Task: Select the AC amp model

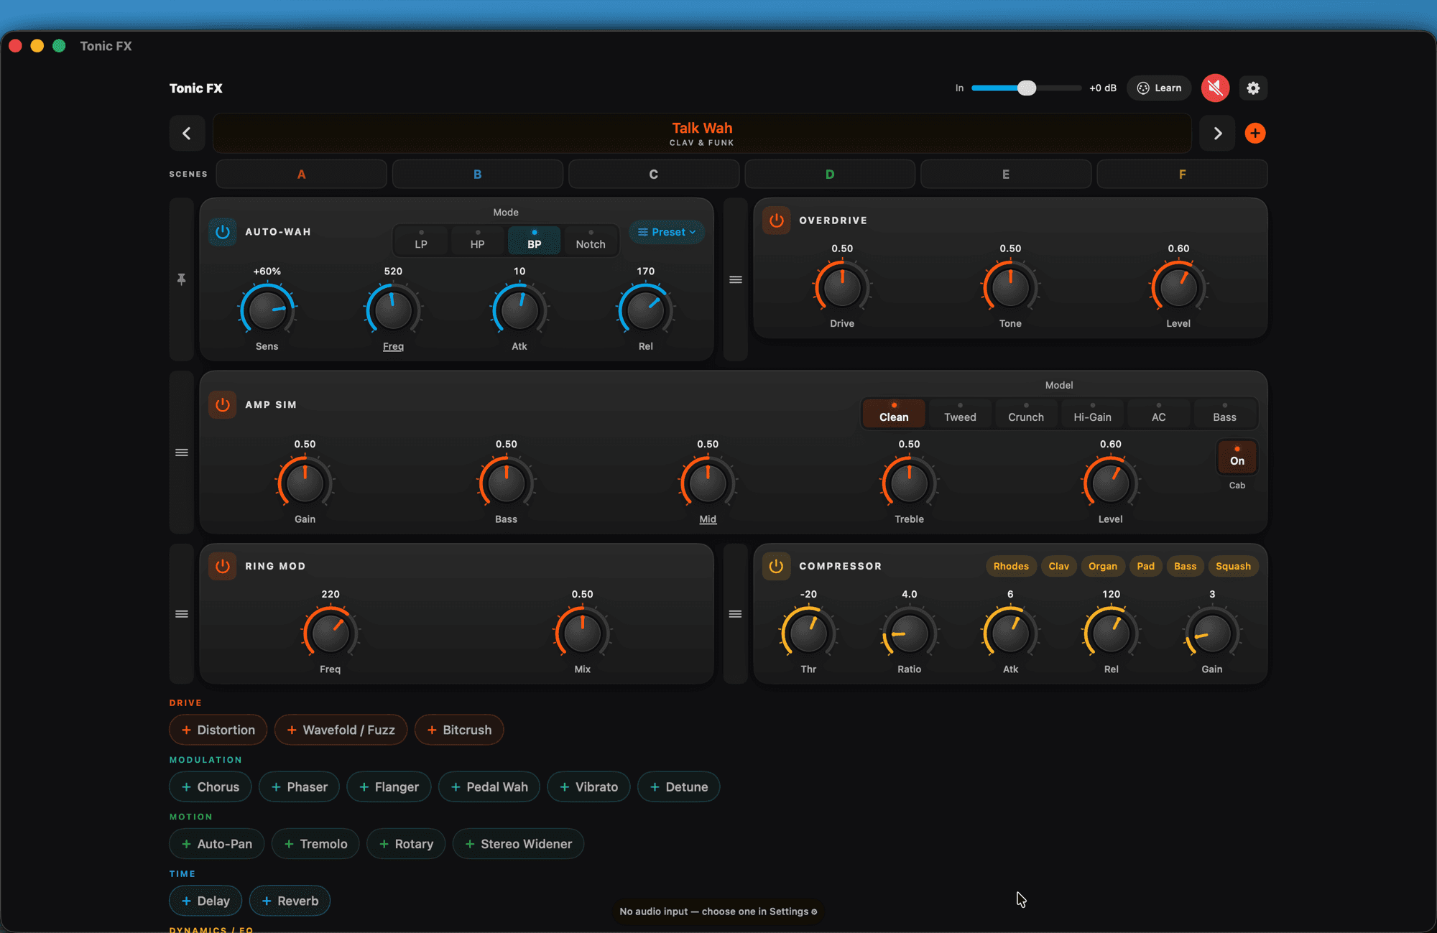Action: (x=1159, y=413)
